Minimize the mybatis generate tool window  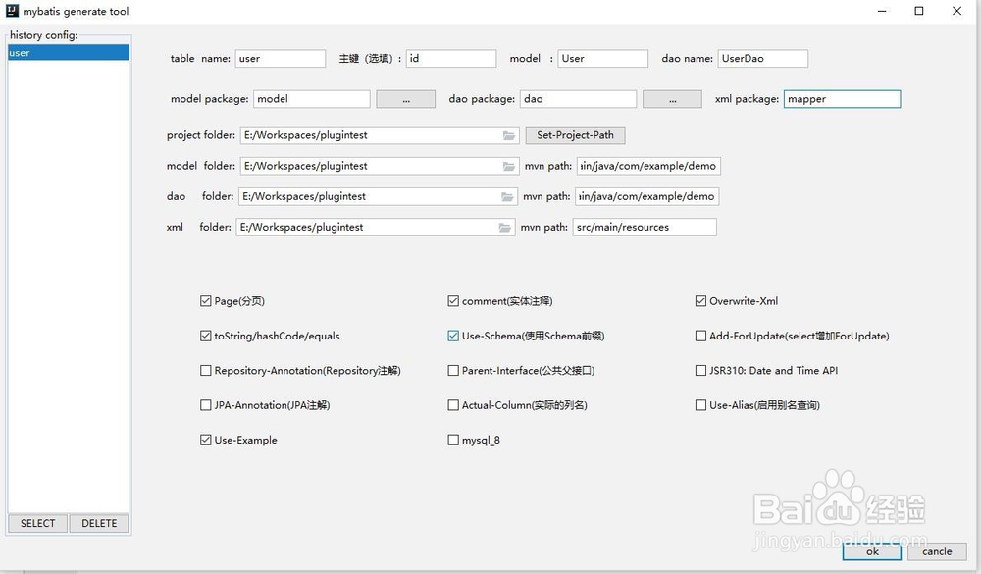(x=882, y=11)
